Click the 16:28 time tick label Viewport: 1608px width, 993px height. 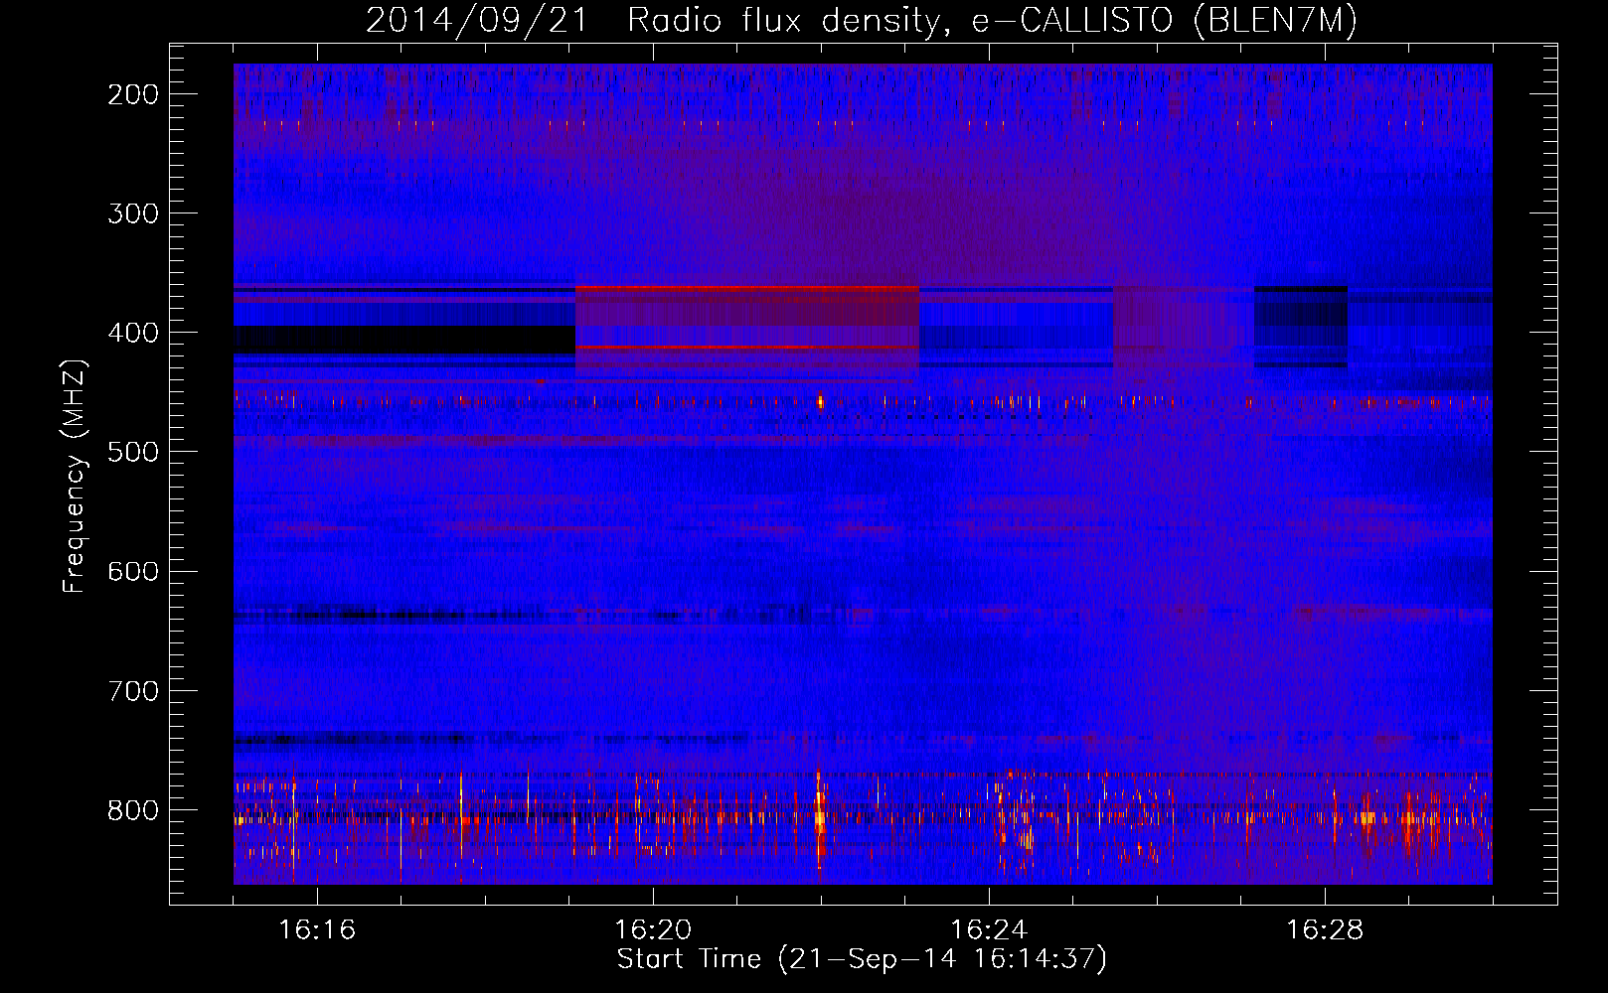click(x=1325, y=930)
